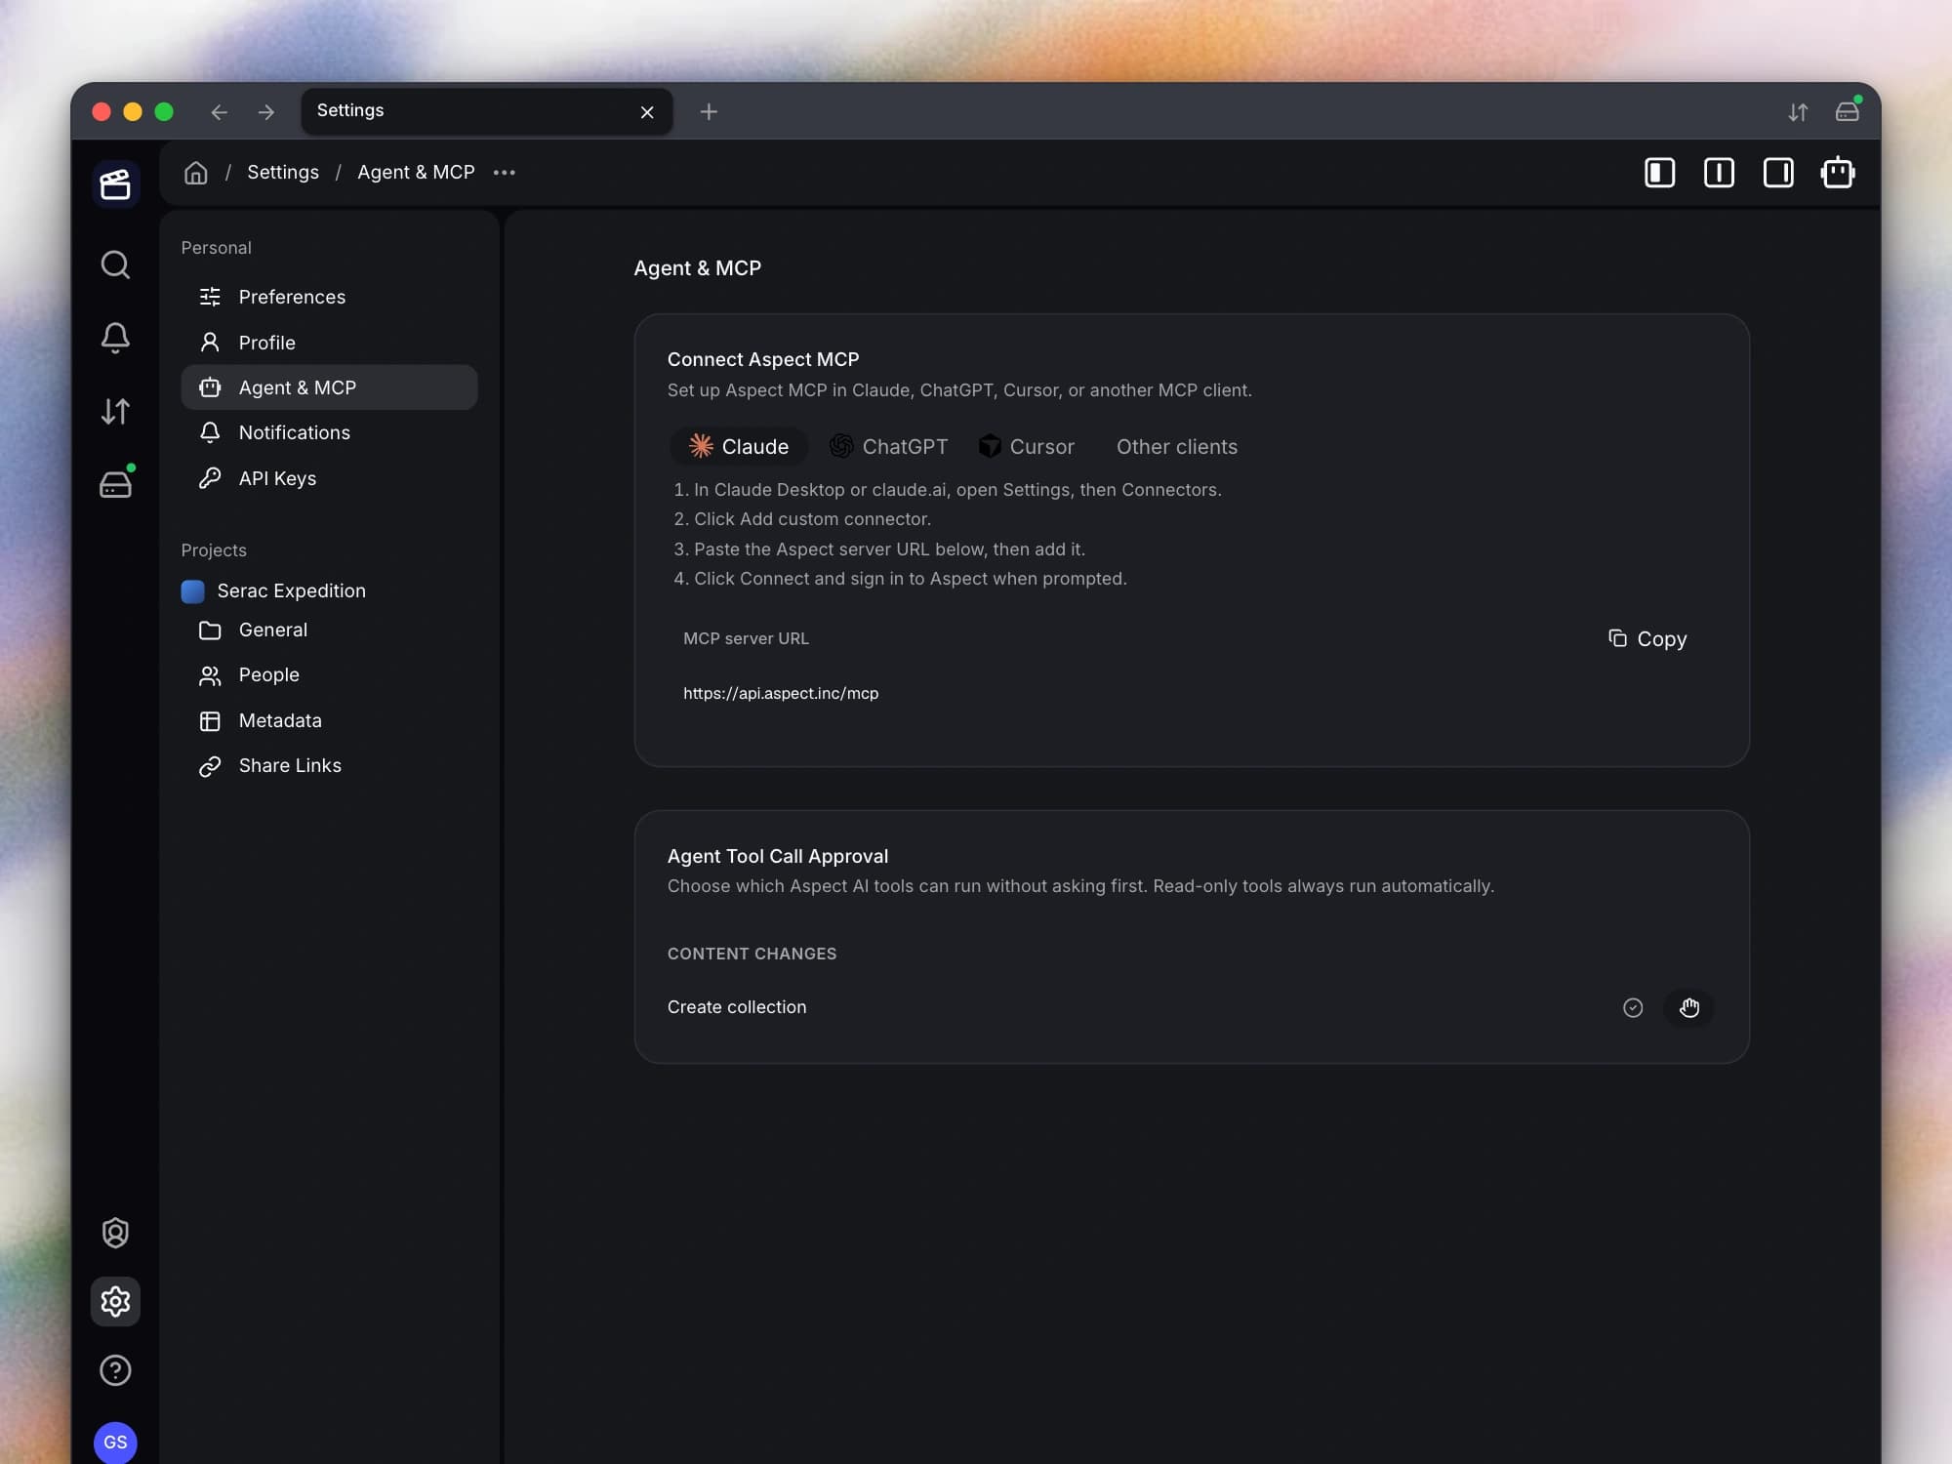1952x1464 pixels.
Task: Close the Settings tab
Action: (647, 112)
